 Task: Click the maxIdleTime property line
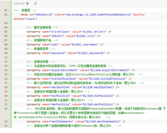click(73, 87)
